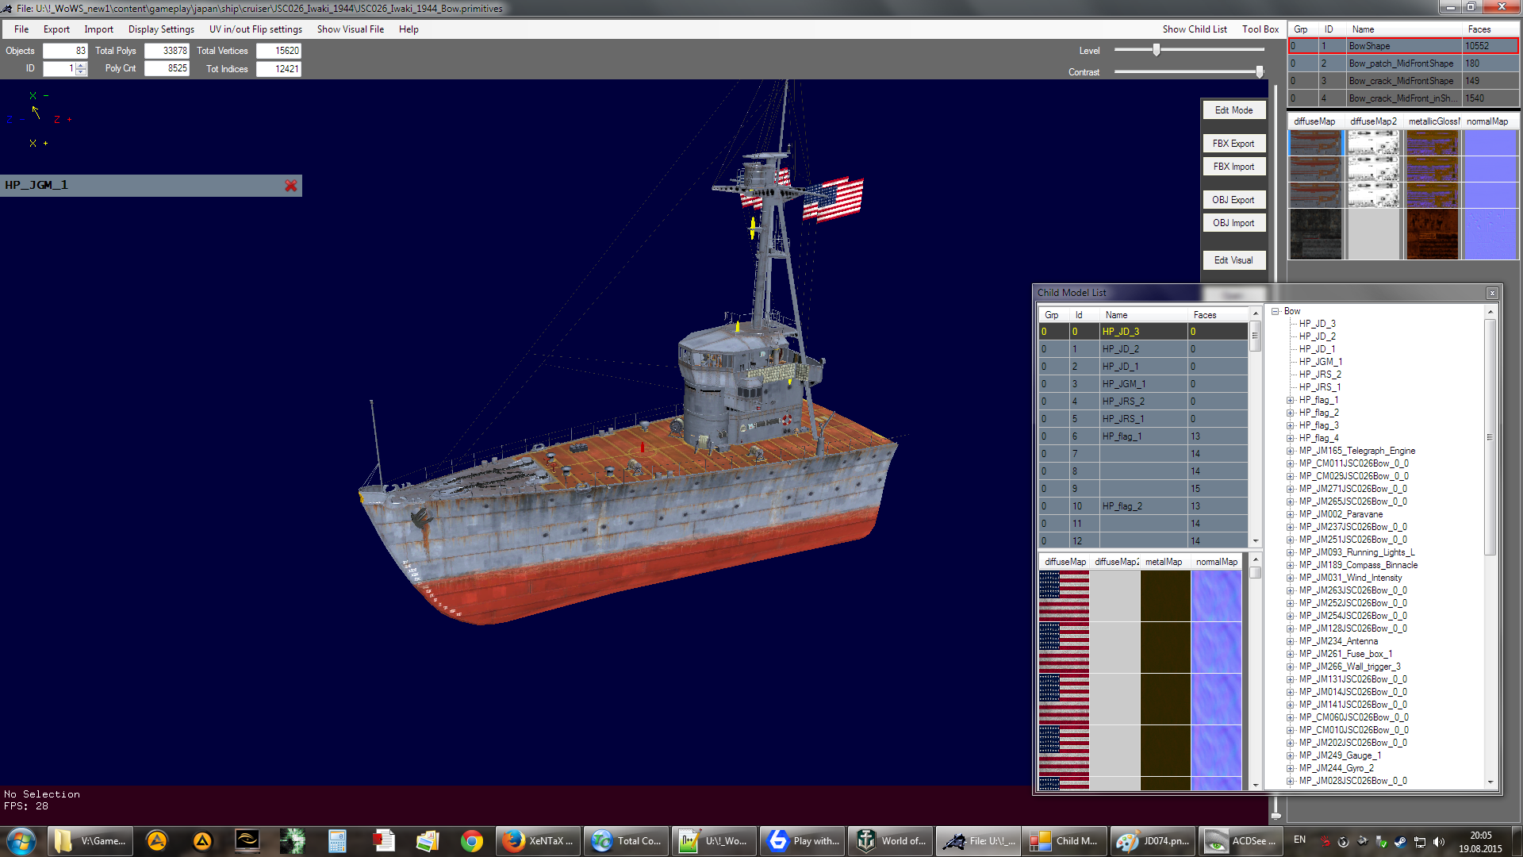The height and width of the screenshot is (857, 1523).
Task: Open ACDSee from the taskbar
Action: (x=1240, y=841)
